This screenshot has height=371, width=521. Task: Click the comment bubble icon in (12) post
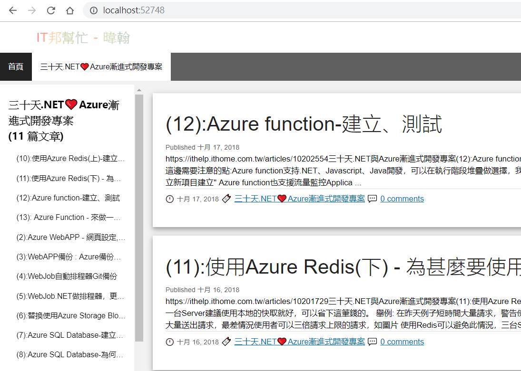click(x=373, y=199)
